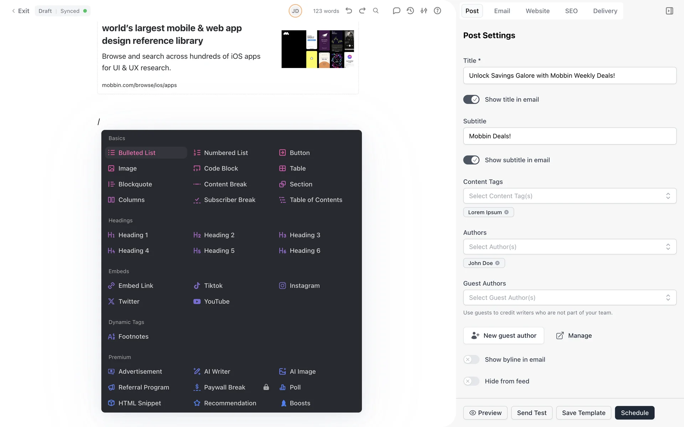The image size is (684, 427).
Task: Click the Schedule button
Action: tap(634, 413)
